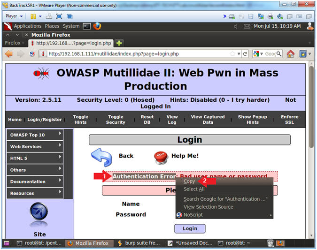Reload the current page
This screenshot has height=250, width=317.
pyautogui.click(x=245, y=54)
